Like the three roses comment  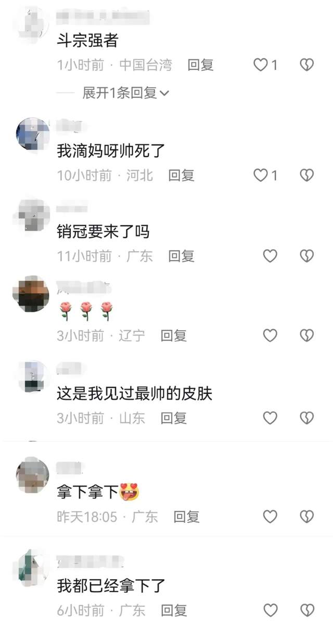[270, 335]
